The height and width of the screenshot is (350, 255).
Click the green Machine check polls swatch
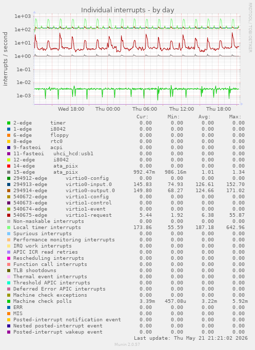point(9,301)
